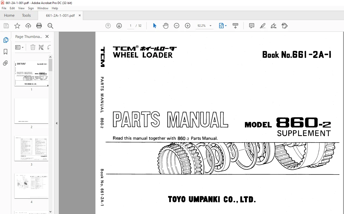Select page 4 thumbnail
This screenshot has width=344, height=214.
(x=31, y=186)
